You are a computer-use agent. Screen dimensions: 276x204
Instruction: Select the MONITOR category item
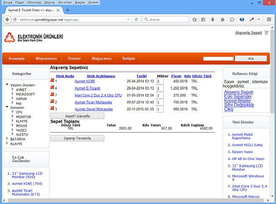(23, 117)
